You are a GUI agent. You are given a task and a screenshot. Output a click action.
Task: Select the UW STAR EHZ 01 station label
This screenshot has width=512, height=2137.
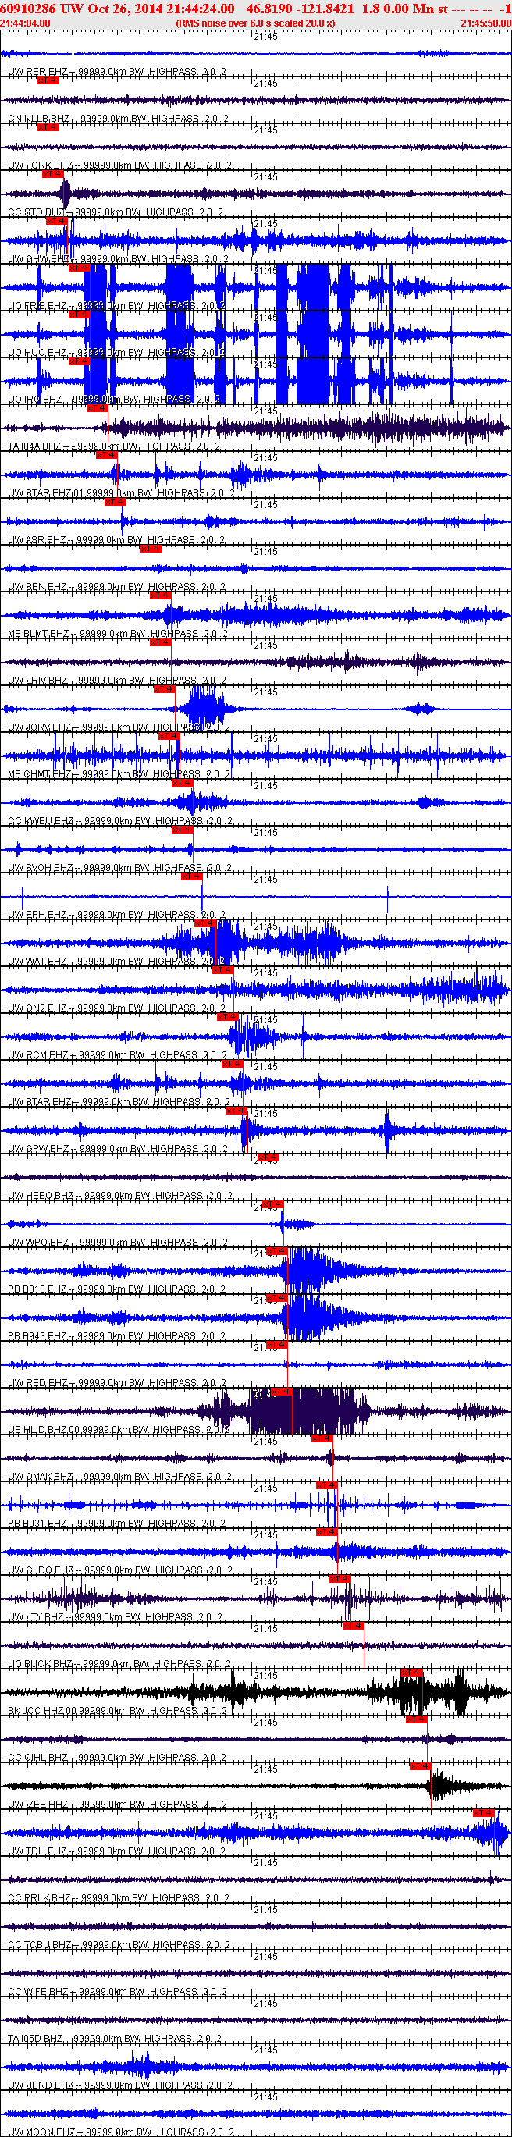pos(122,493)
